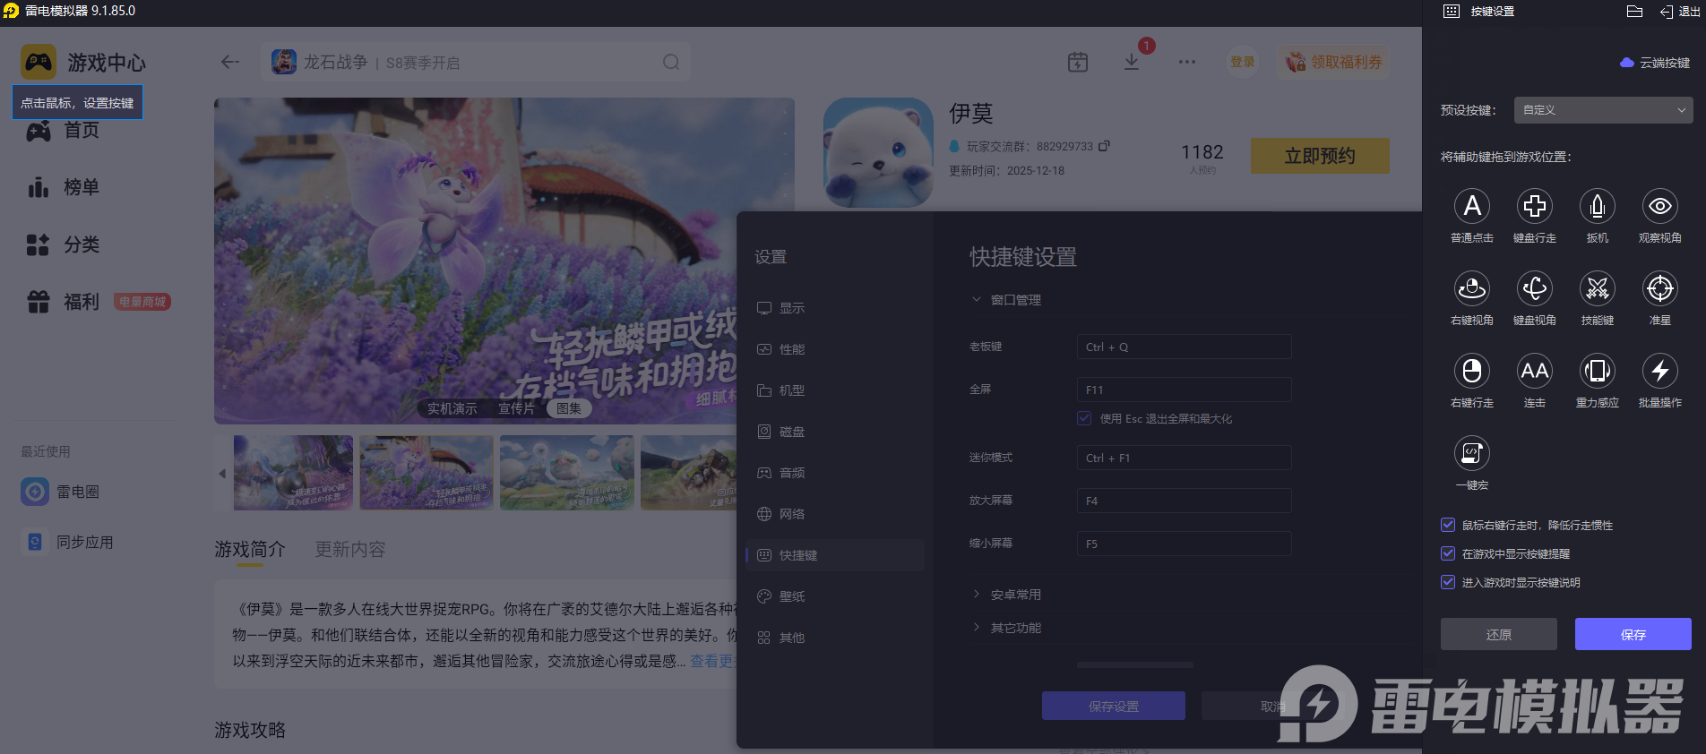Open 其他 settings tab

point(835,638)
